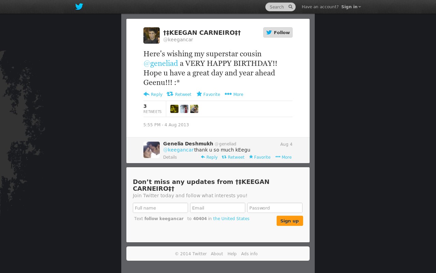Open the @keegancar mention in Genelia's reply
Screen dimensions: 436x273
[x=178, y=150]
